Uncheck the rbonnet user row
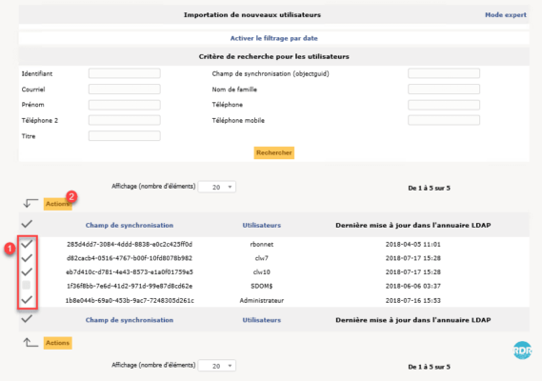Screen dimensions: 542x381 [27, 244]
